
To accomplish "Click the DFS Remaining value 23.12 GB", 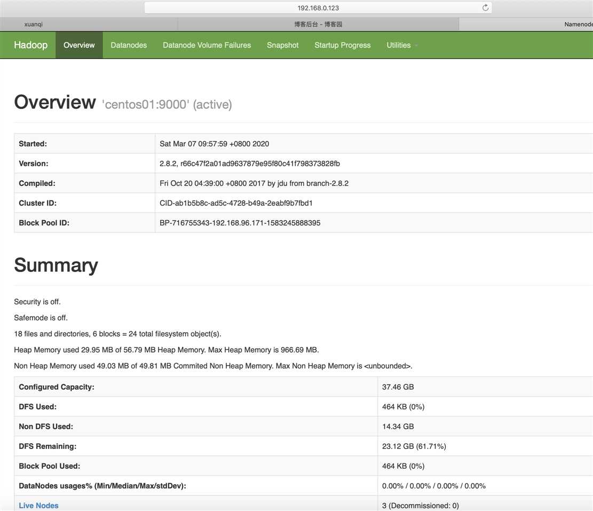I will 414,446.
